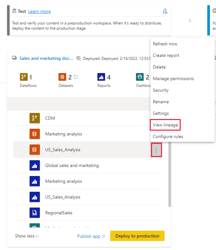This screenshot has height=250, width=216.
Task: Click the Dataflows label
Action: [28, 86]
